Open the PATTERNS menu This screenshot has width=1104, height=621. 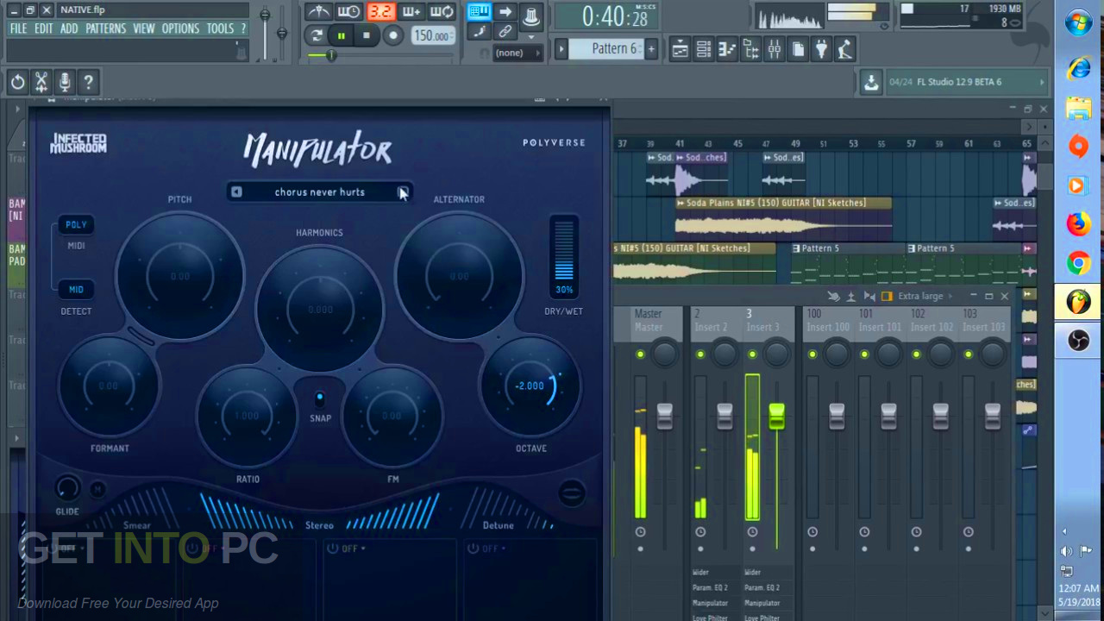pyautogui.click(x=106, y=28)
